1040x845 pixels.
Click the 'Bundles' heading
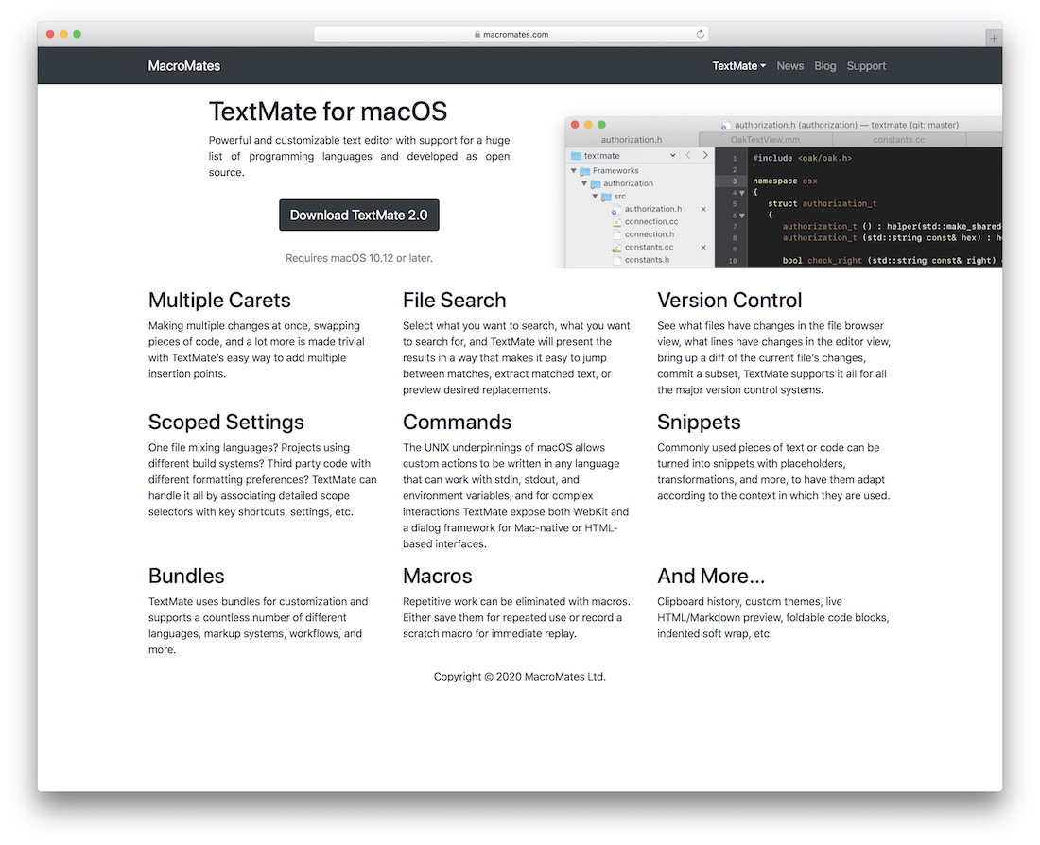pos(186,576)
